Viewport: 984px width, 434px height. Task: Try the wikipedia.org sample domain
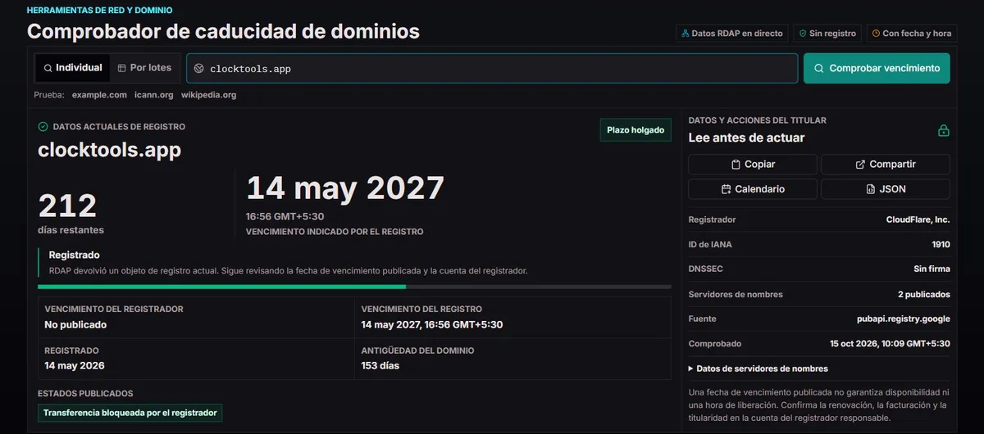coord(208,95)
